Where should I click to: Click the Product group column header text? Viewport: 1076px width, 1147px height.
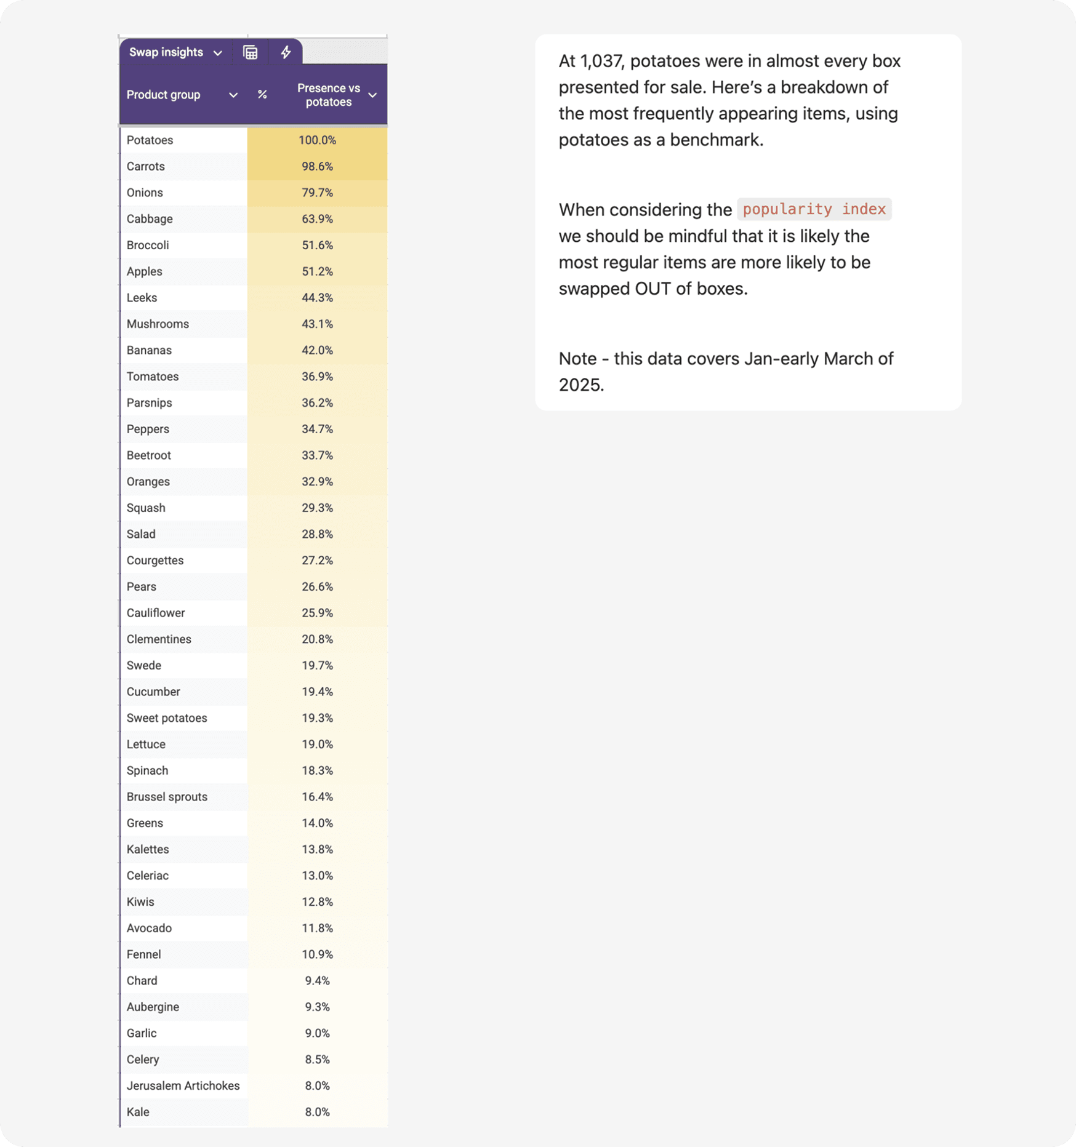point(164,95)
